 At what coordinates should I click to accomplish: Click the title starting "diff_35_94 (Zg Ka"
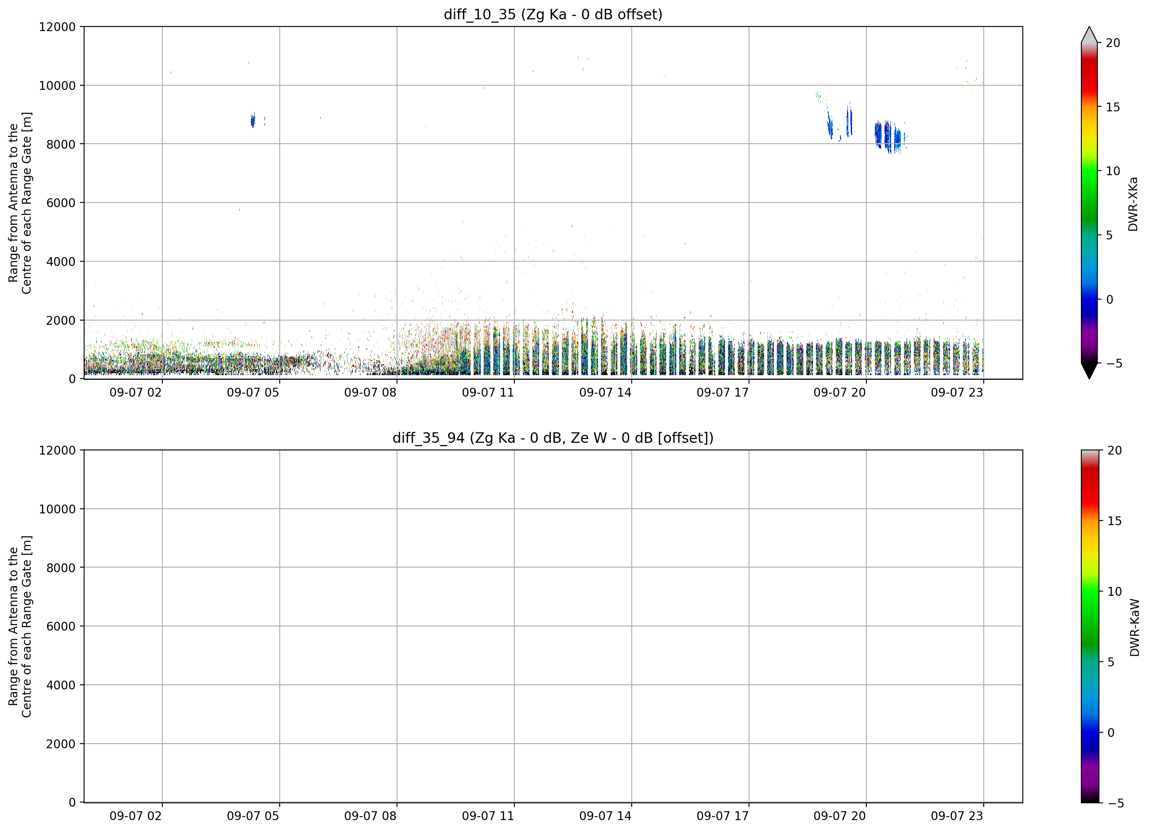pos(553,438)
